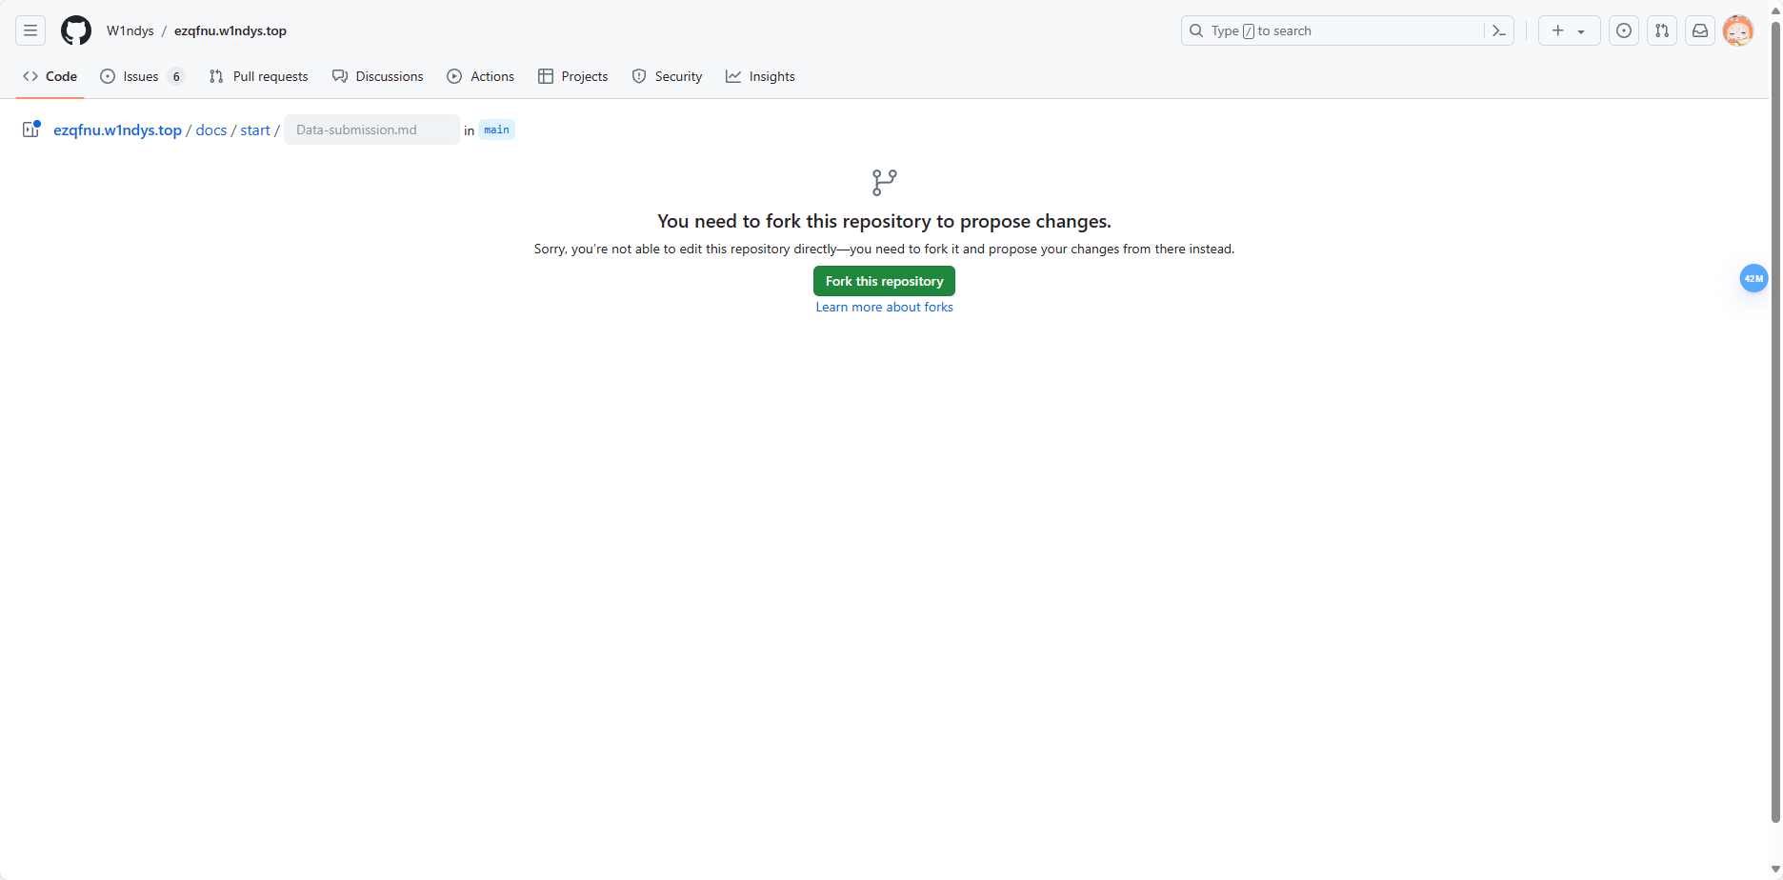The width and height of the screenshot is (1783, 880).
Task: Open the command palette icon
Action: pos(1498,30)
